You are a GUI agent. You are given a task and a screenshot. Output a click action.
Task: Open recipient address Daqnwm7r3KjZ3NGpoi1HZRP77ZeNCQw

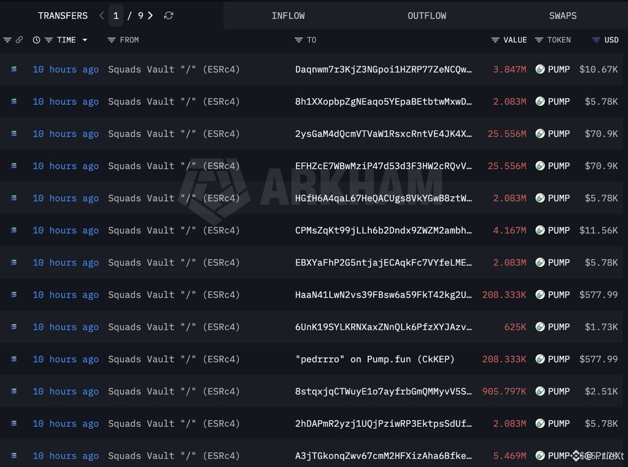[x=383, y=69]
